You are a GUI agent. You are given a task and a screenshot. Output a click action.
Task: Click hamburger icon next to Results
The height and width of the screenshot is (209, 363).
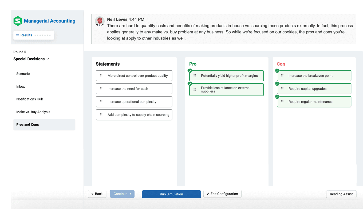coord(17,35)
